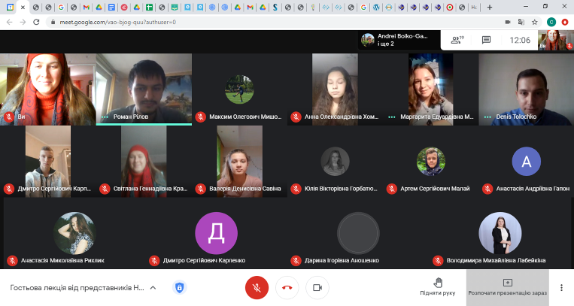
Task: Select the Дарина Ігорівна Аношенко blank avatar
Action: point(358,233)
